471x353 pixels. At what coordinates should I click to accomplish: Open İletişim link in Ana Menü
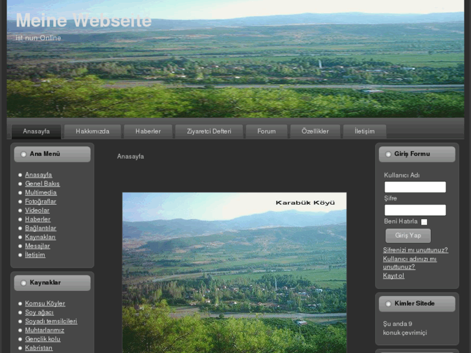point(35,255)
